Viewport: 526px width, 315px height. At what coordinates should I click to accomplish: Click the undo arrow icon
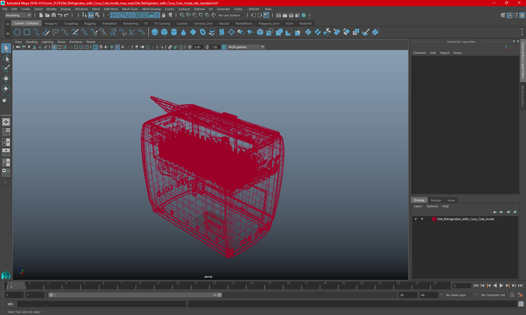pos(60,15)
